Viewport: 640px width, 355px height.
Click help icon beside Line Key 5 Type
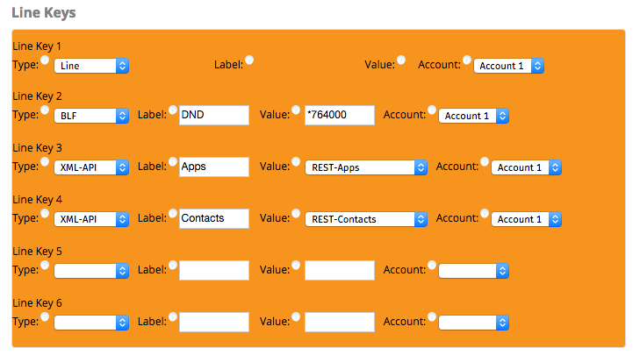(45, 266)
